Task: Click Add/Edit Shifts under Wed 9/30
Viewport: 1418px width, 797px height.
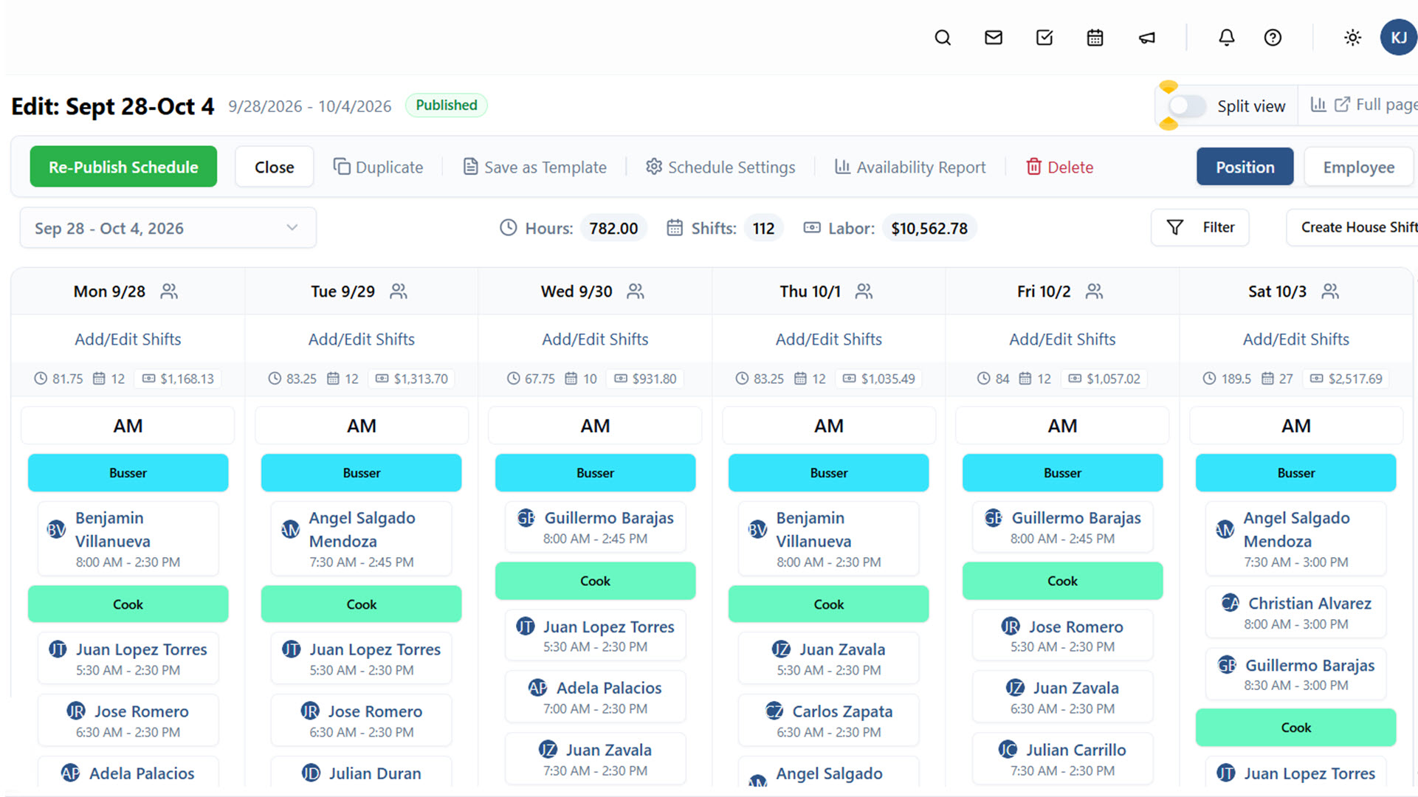Action: pyautogui.click(x=595, y=339)
